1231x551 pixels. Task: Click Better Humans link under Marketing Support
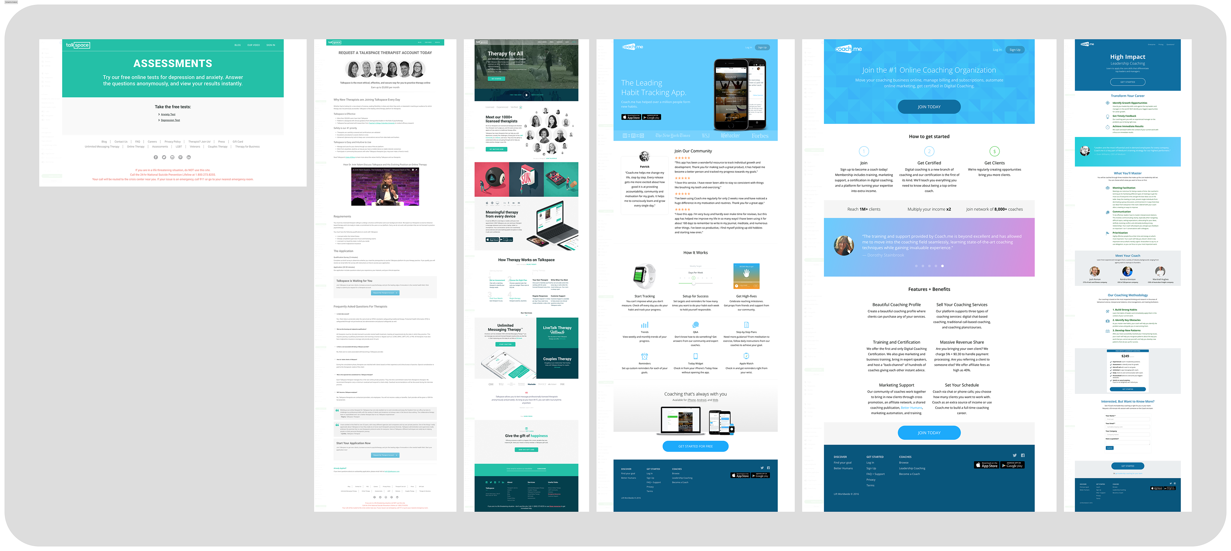point(911,408)
